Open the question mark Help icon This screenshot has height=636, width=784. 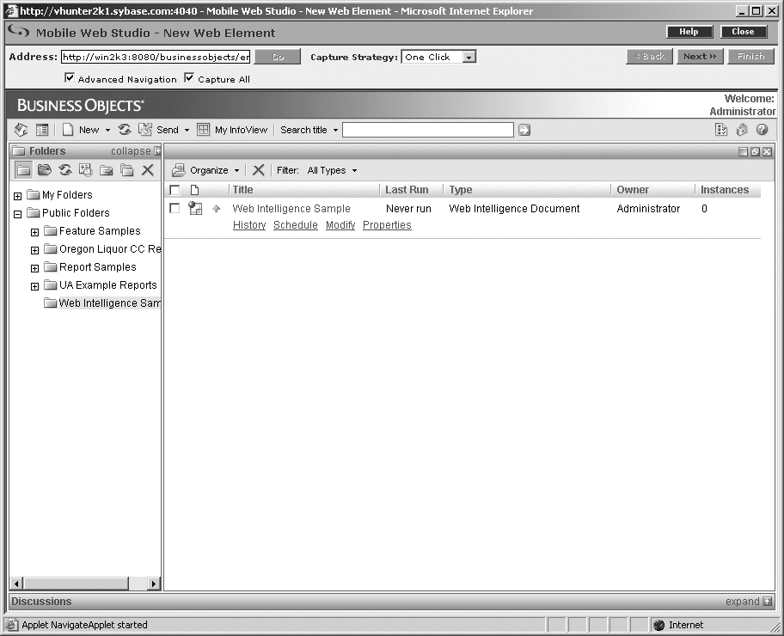pos(762,130)
